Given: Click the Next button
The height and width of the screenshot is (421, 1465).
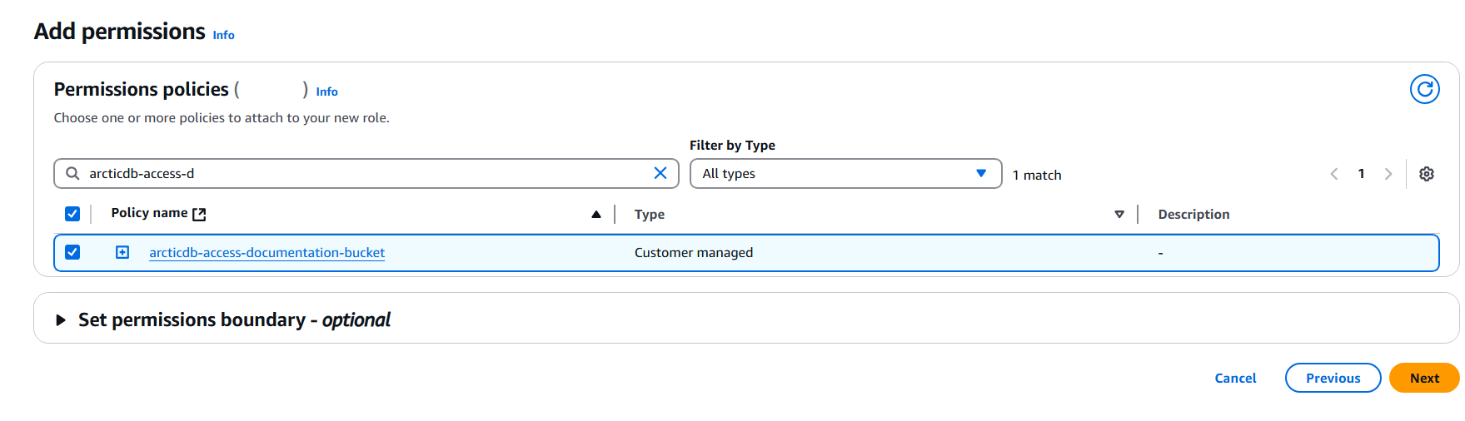Looking at the screenshot, I should pyautogui.click(x=1423, y=378).
